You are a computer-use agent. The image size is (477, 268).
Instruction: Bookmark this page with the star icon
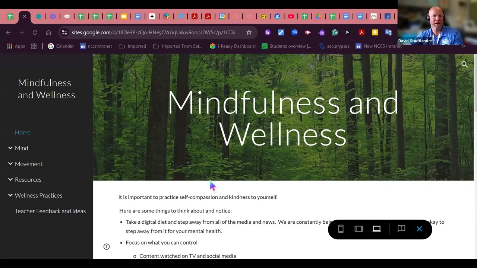click(249, 32)
